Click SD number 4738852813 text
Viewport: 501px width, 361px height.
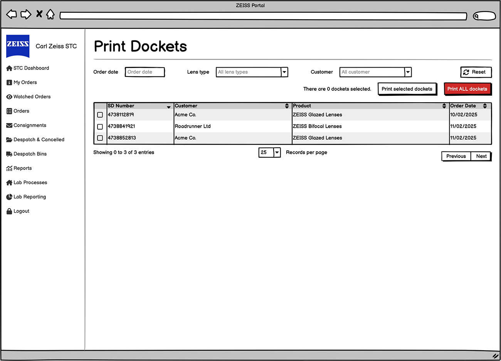pos(122,138)
